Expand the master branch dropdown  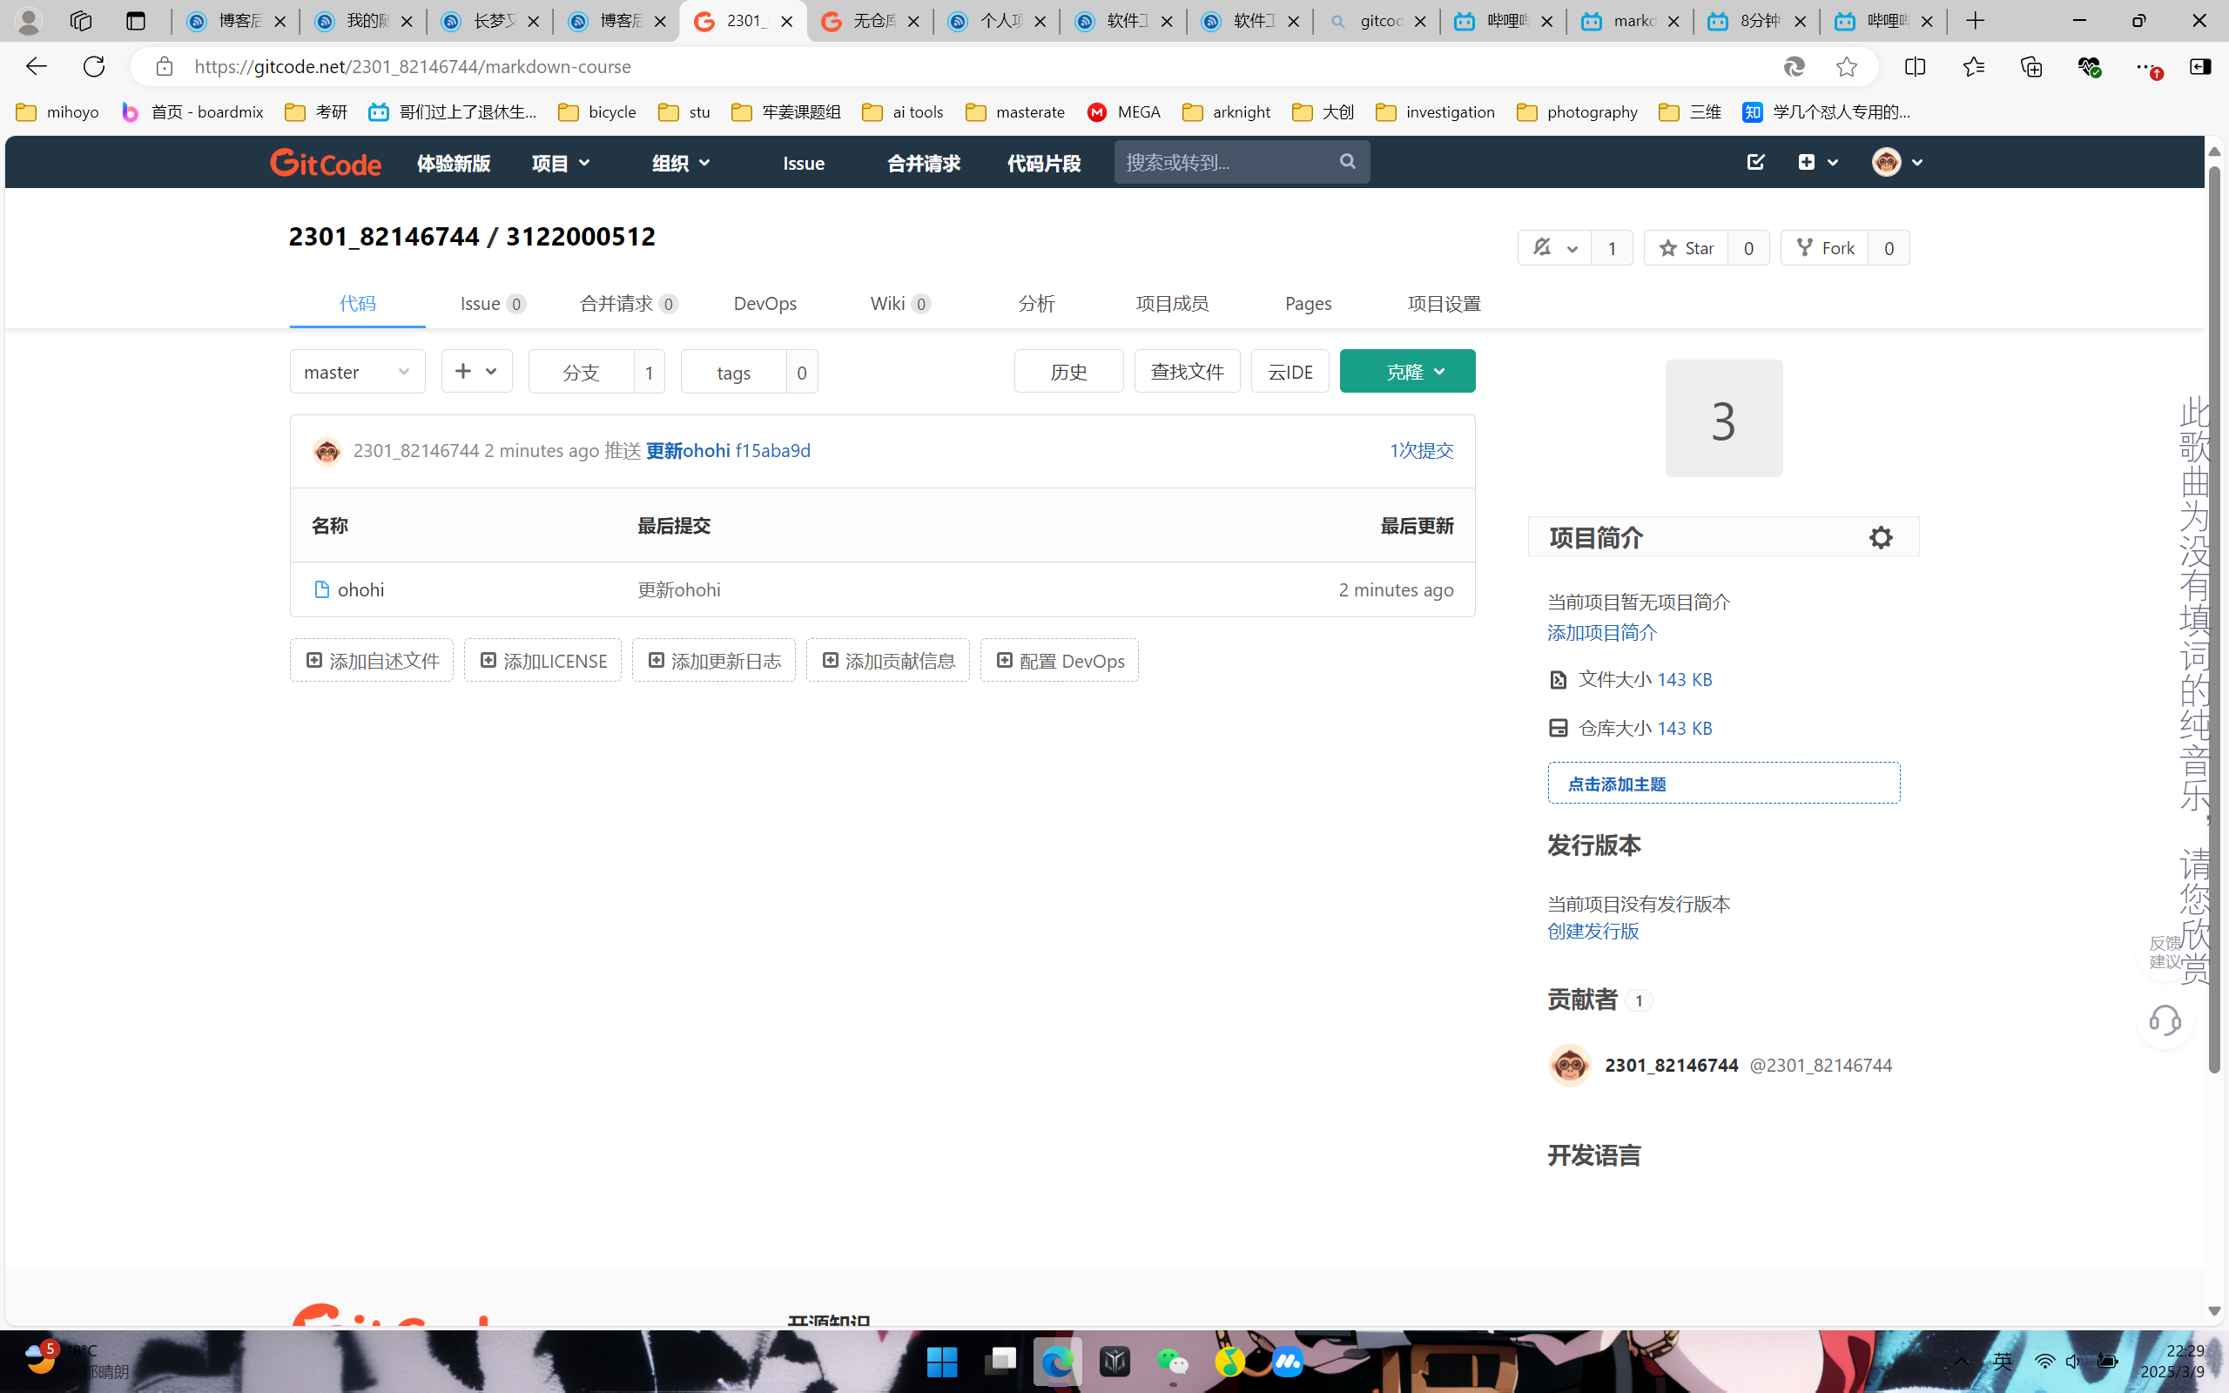coord(357,371)
